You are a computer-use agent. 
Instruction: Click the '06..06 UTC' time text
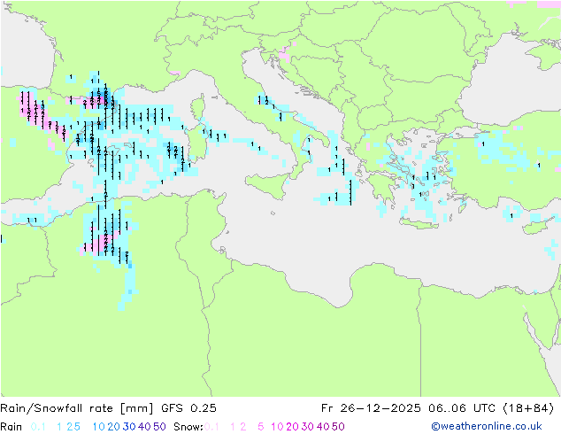[x=461, y=408]
